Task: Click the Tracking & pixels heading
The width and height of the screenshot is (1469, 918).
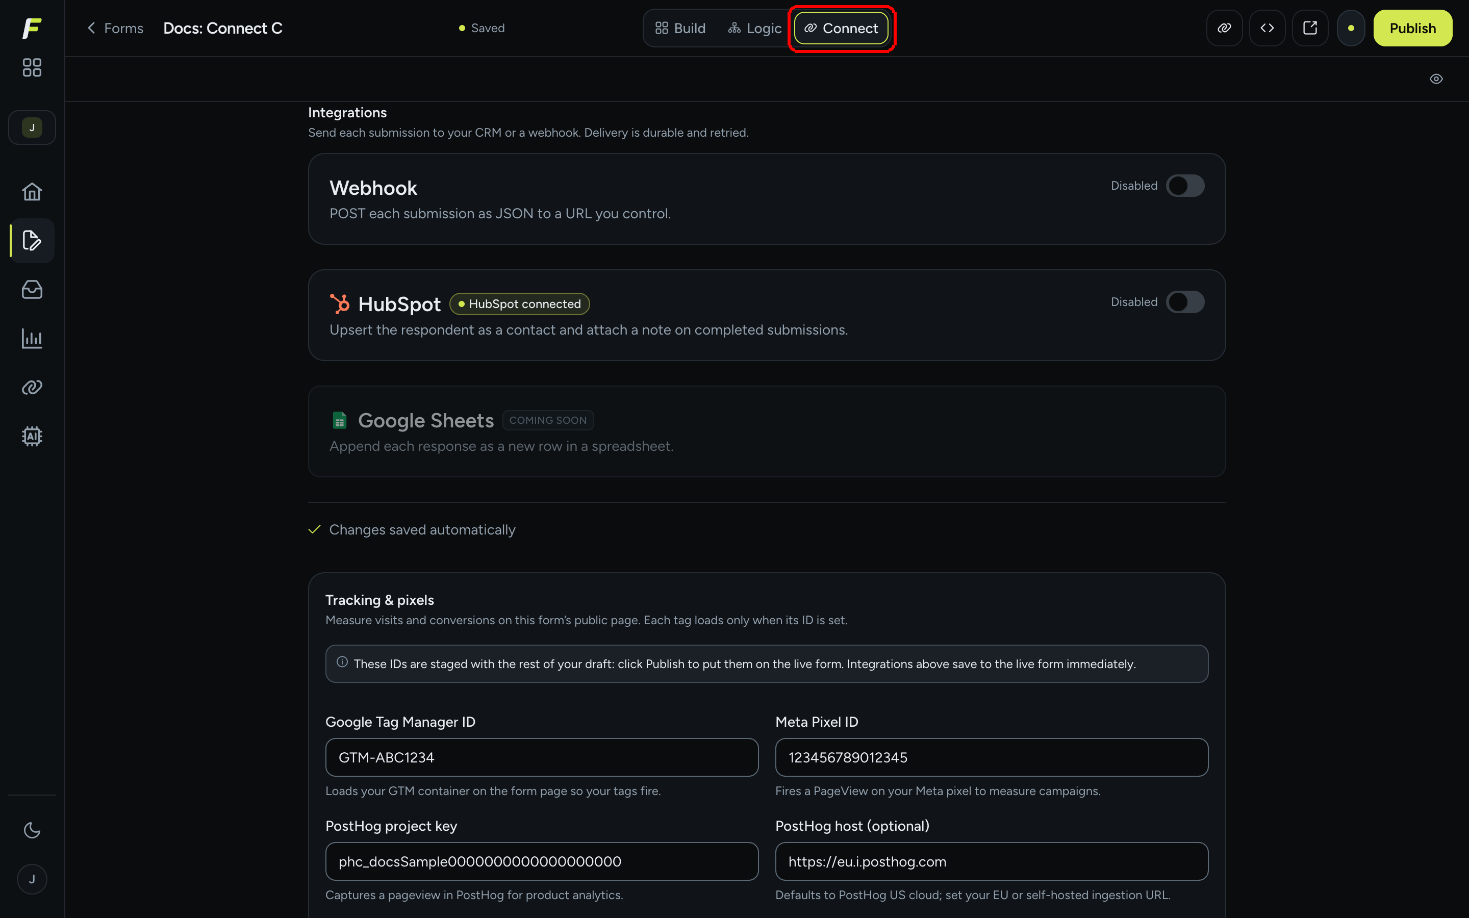Action: (x=379, y=600)
